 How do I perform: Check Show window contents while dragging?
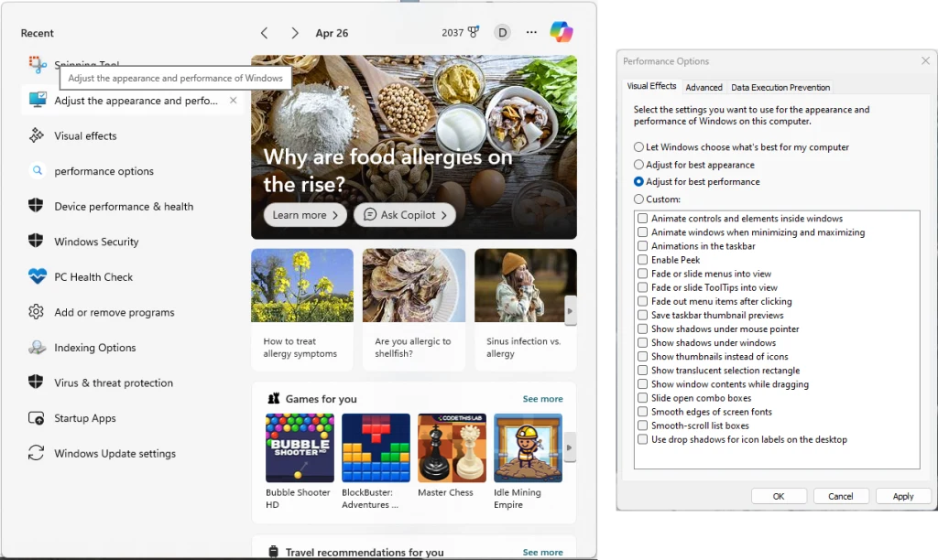tap(642, 383)
